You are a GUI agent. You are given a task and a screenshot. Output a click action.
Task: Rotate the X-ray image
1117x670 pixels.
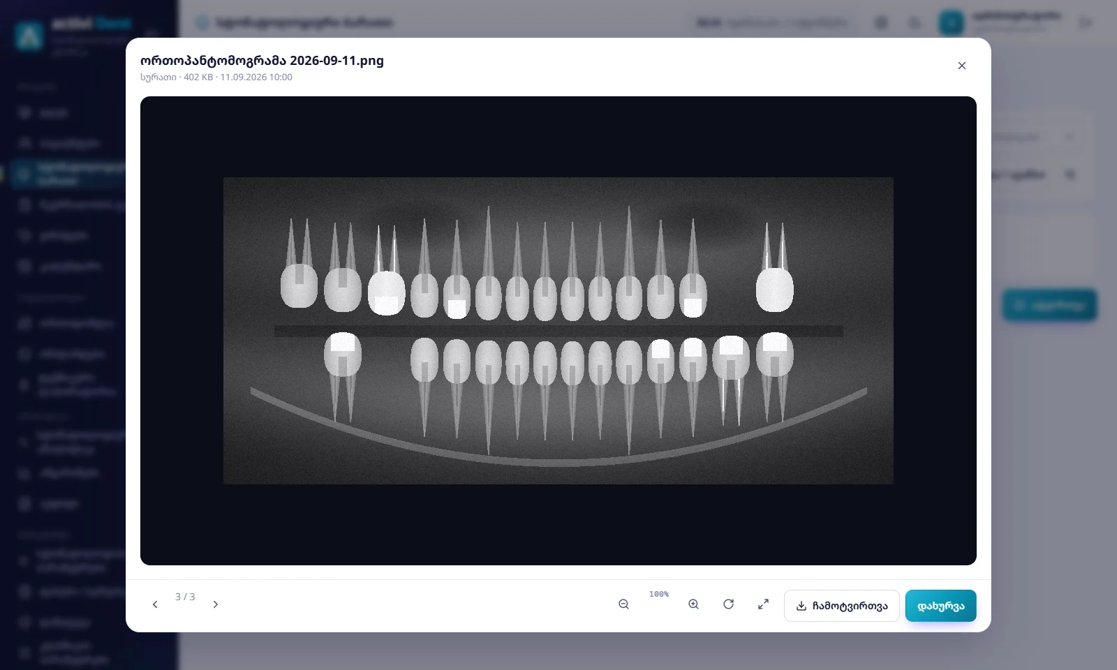pos(729,604)
